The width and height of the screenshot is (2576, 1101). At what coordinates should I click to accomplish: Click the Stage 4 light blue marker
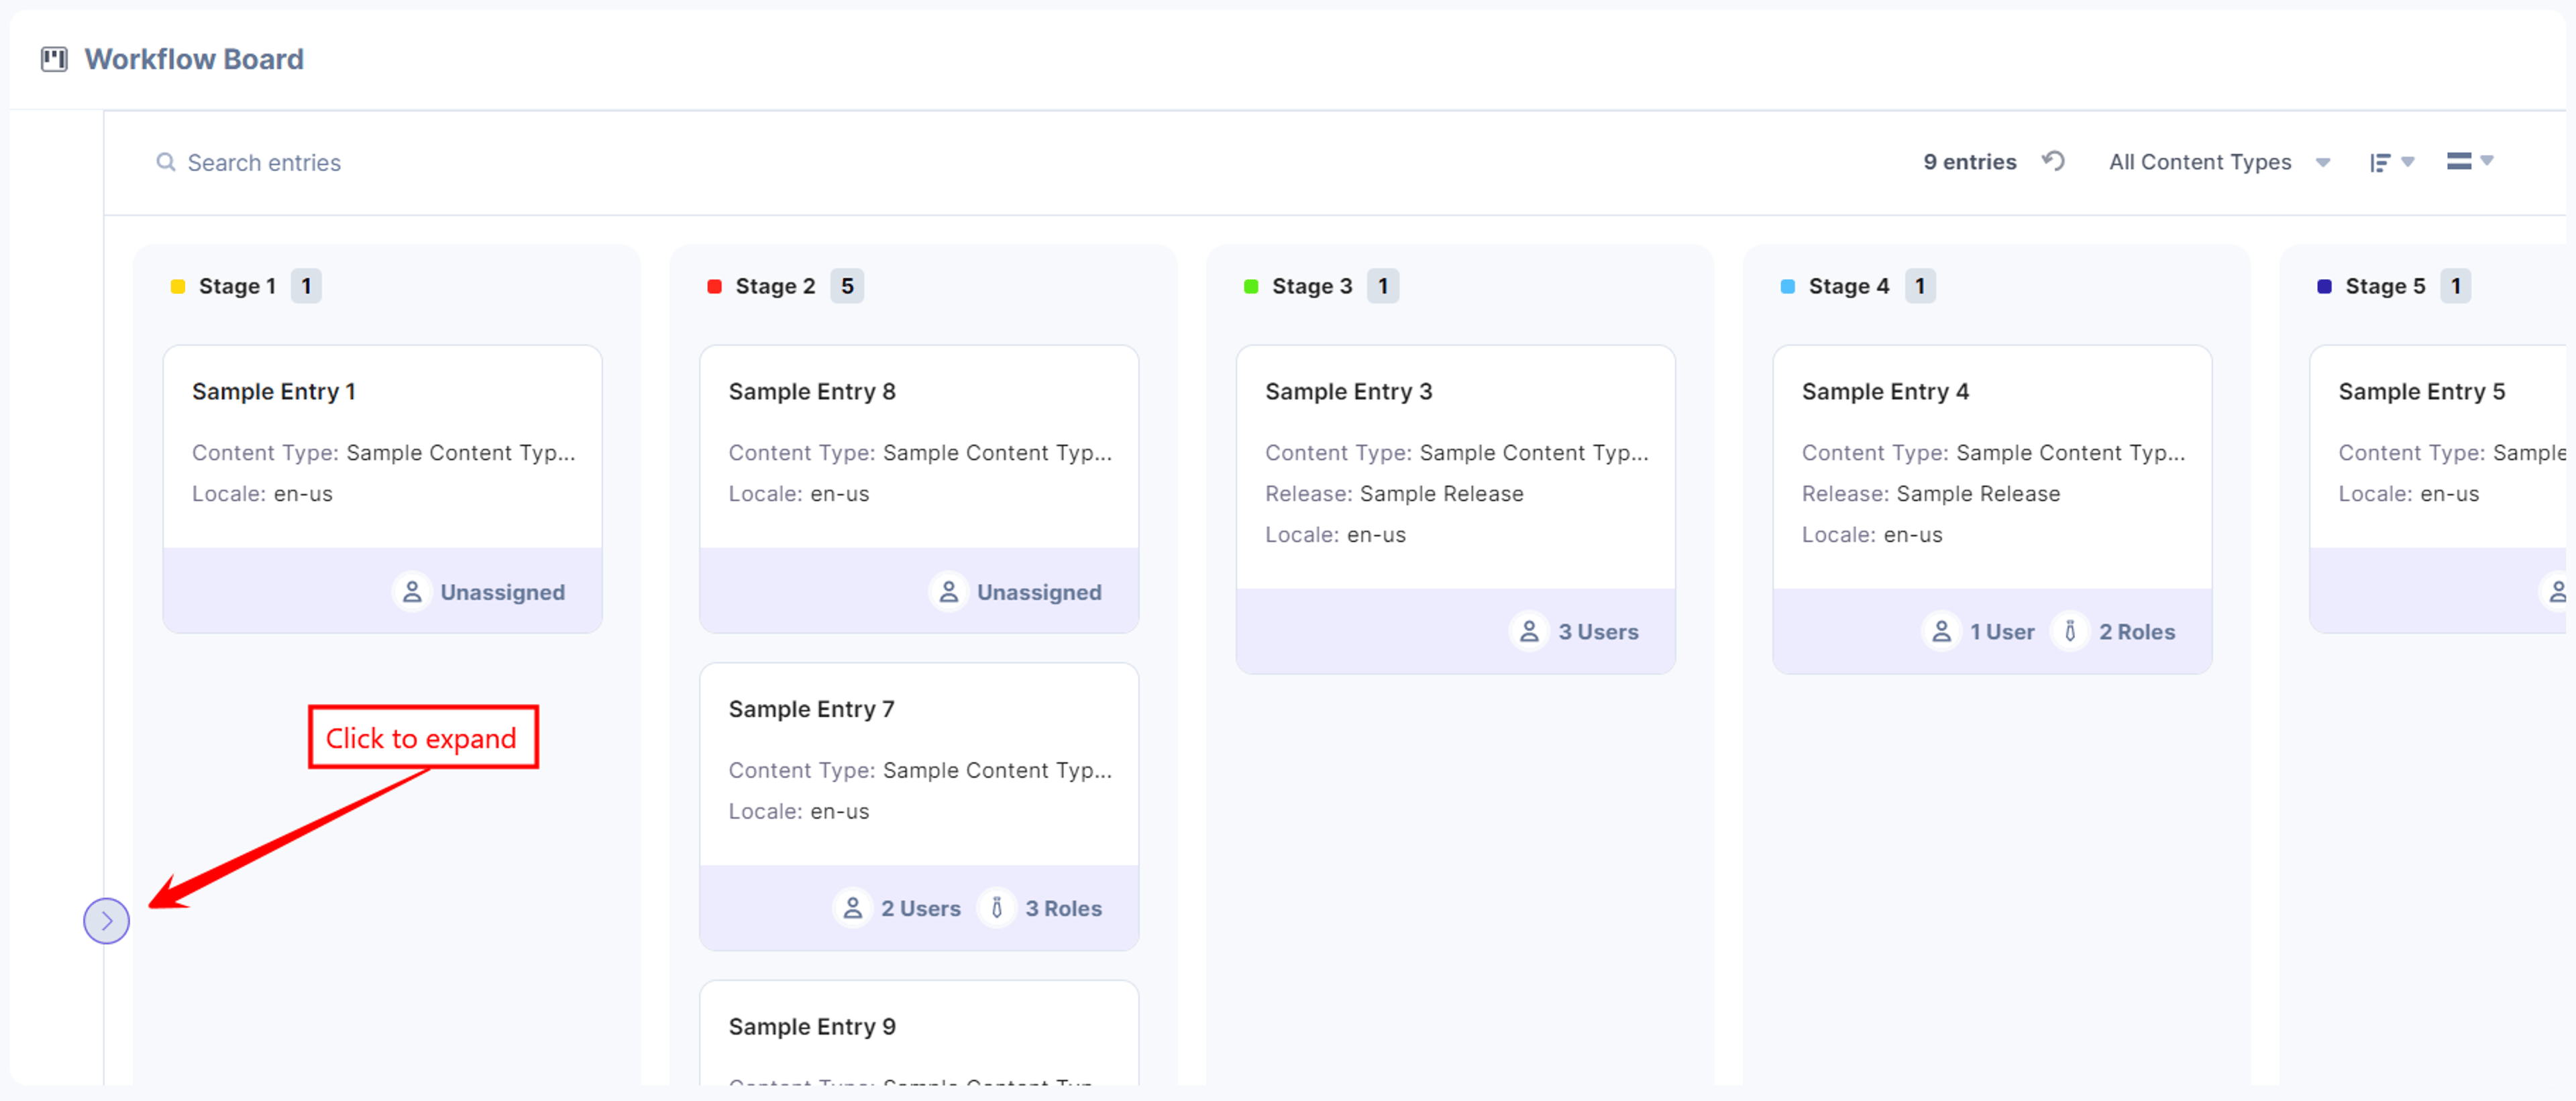tap(1787, 287)
